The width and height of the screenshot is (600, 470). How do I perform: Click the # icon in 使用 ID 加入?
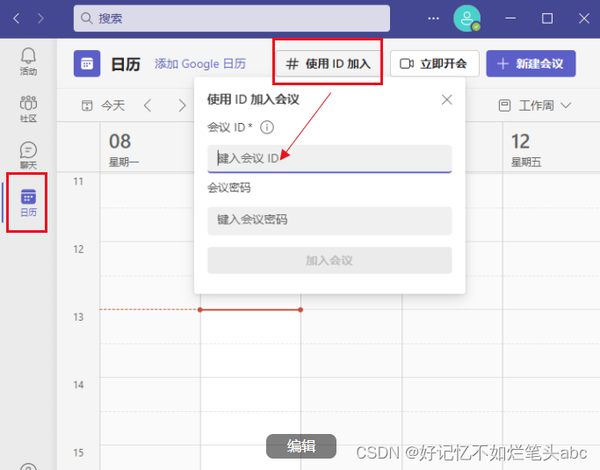[x=293, y=63]
